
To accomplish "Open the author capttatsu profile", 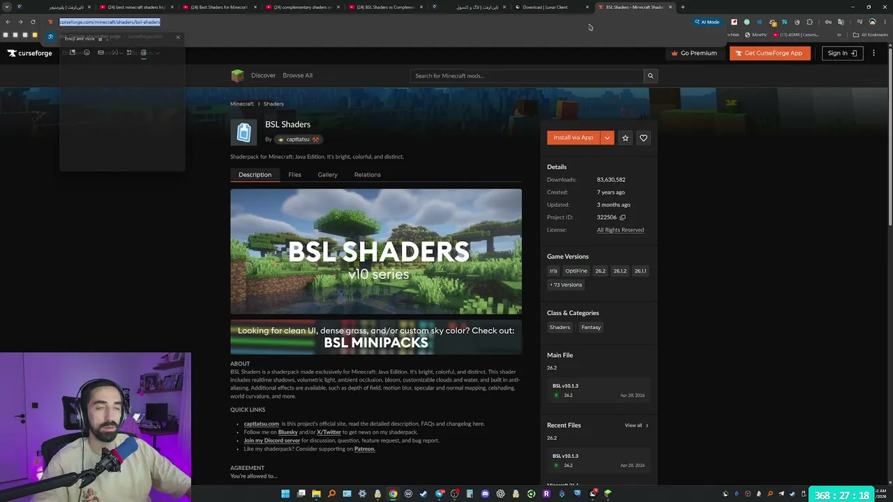I will pyautogui.click(x=298, y=139).
